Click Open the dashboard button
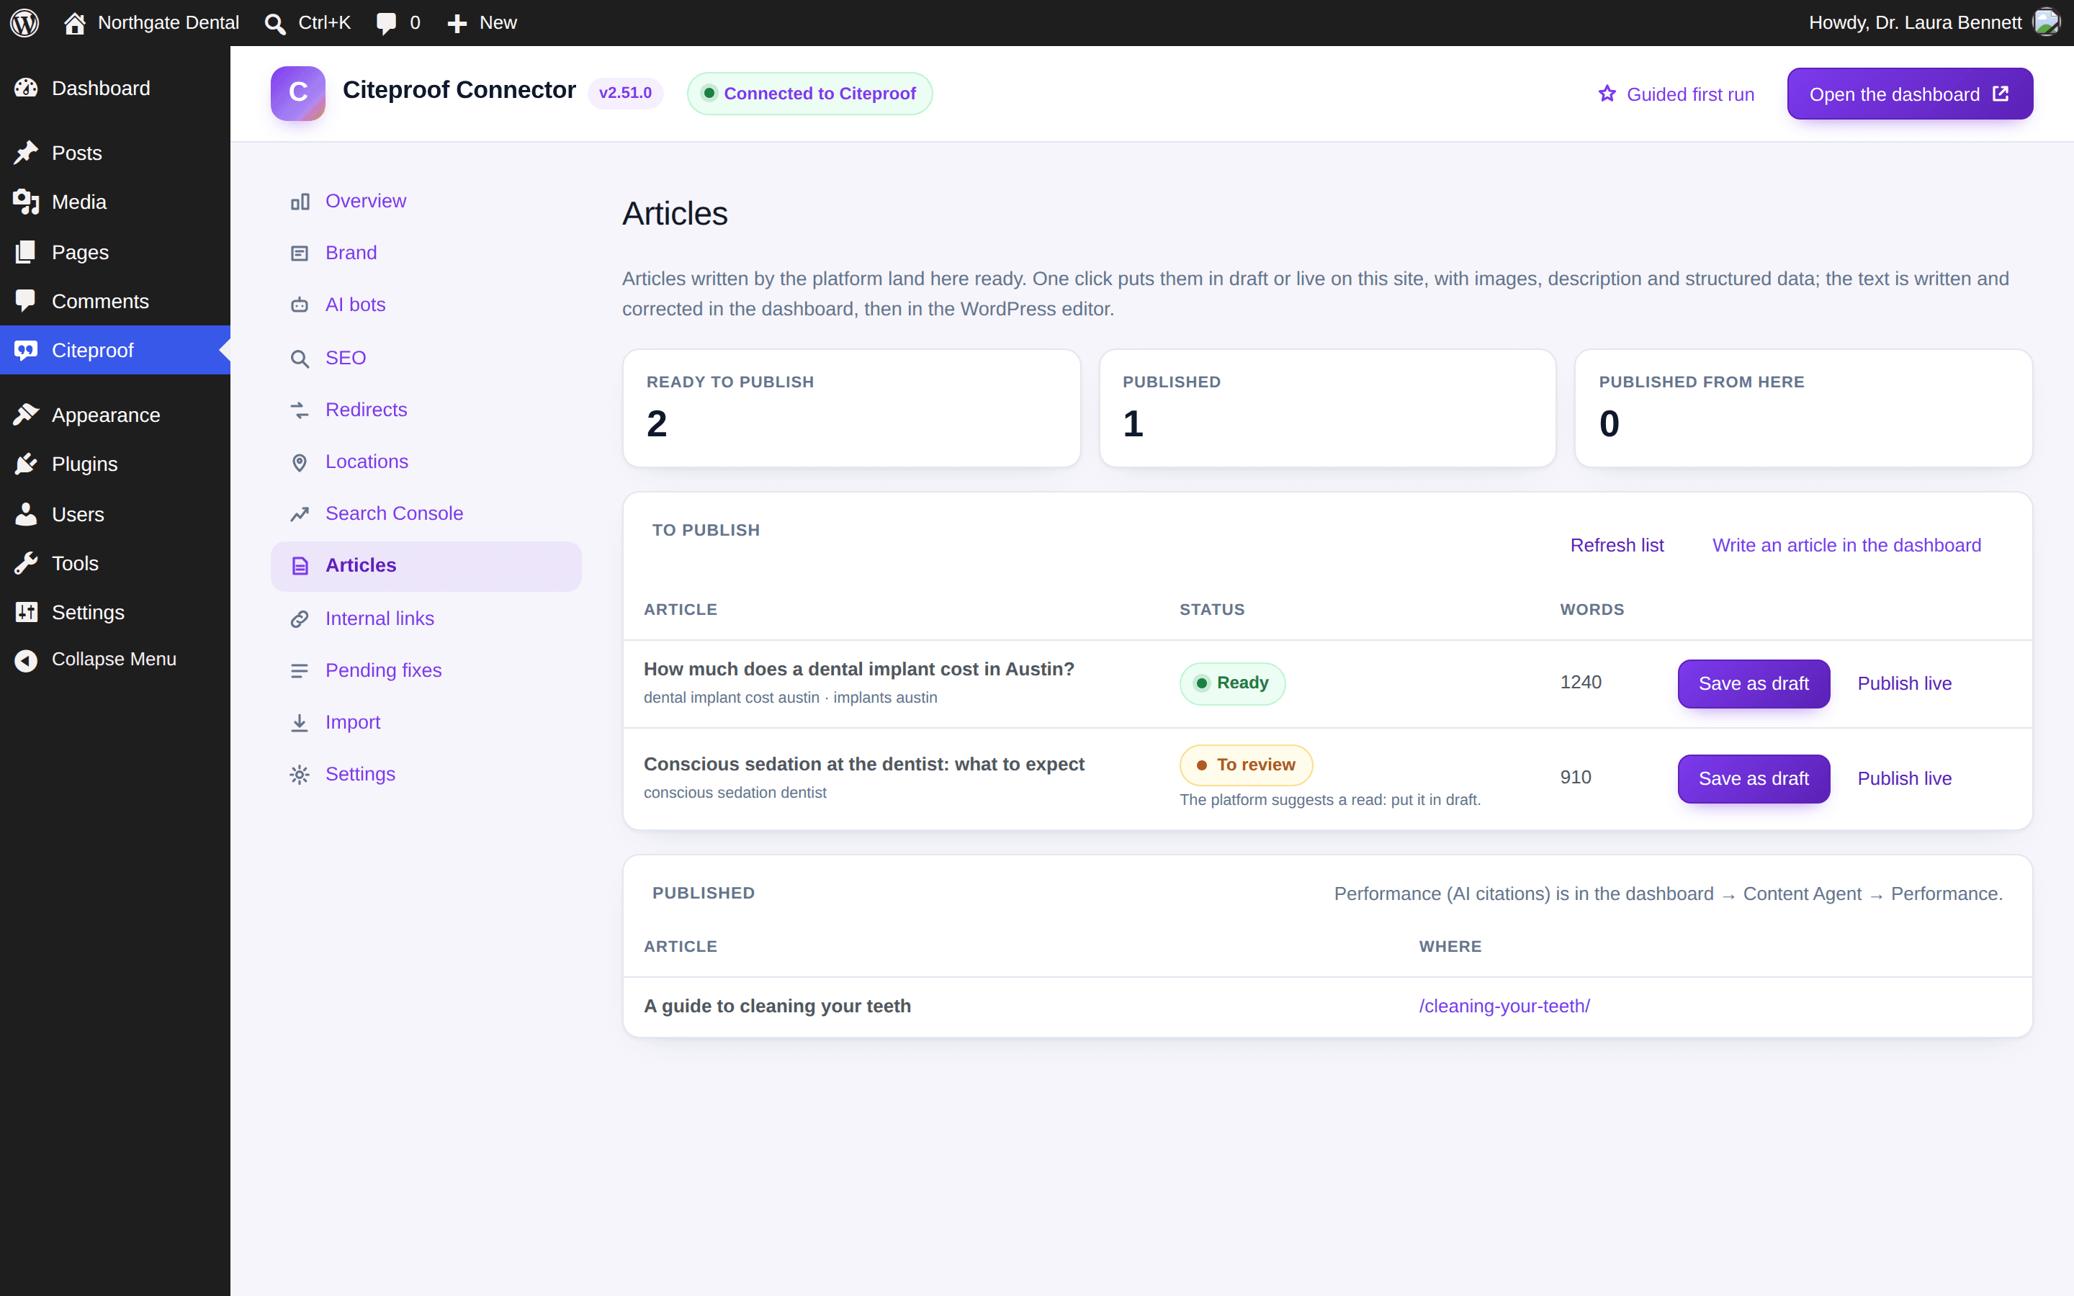2074x1296 pixels. point(1910,94)
